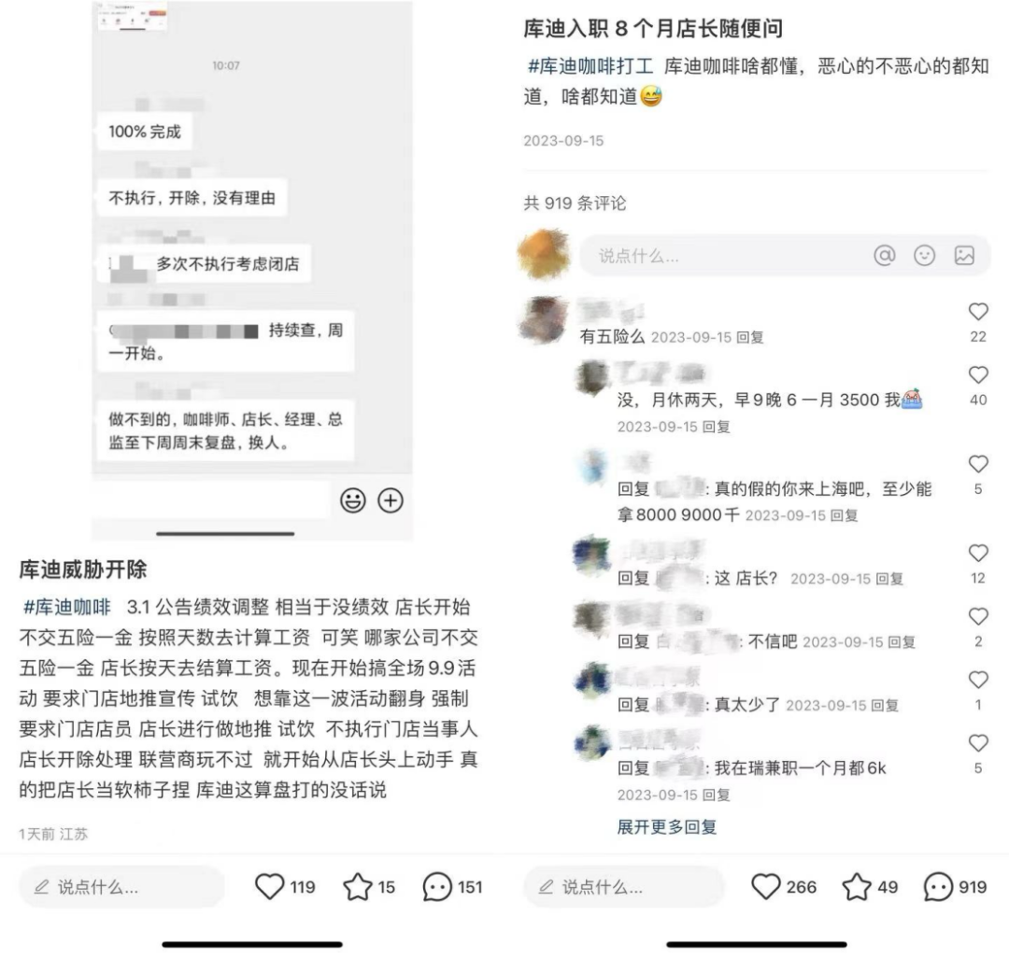Like the left post with 119 likes
1009x957 pixels.
click(x=270, y=886)
